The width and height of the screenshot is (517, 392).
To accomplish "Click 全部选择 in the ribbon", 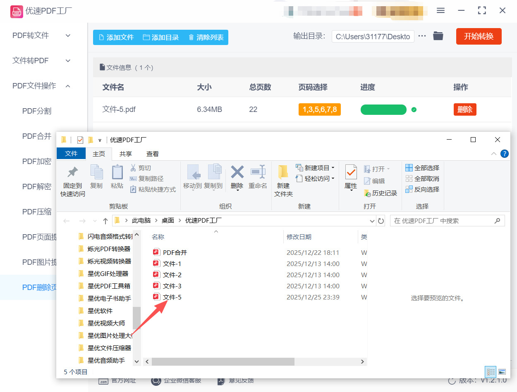I will pyautogui.click(x=422, y=168).
